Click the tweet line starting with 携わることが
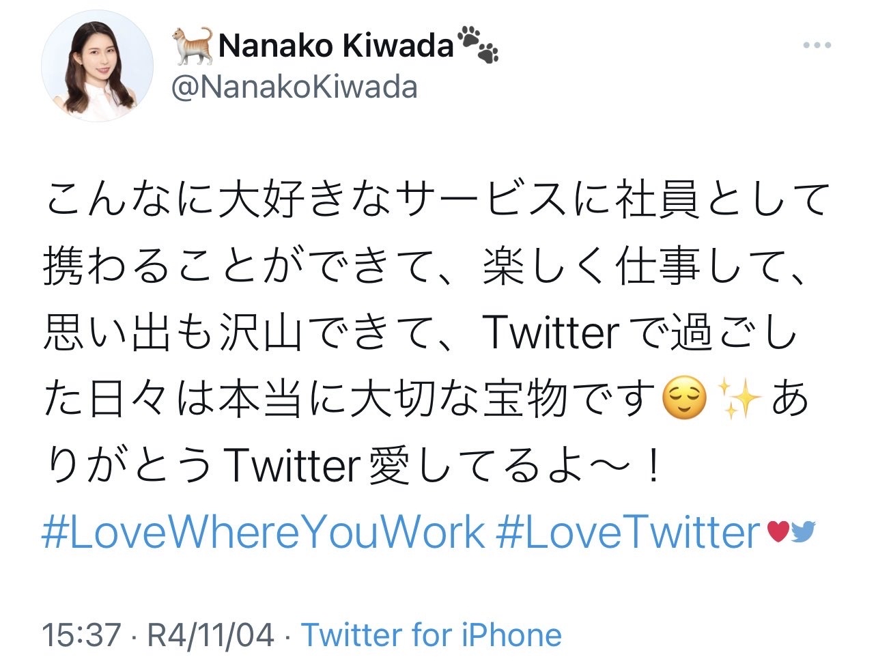The width and height of the screenshot is (876, 668). (x=426, y=266)
